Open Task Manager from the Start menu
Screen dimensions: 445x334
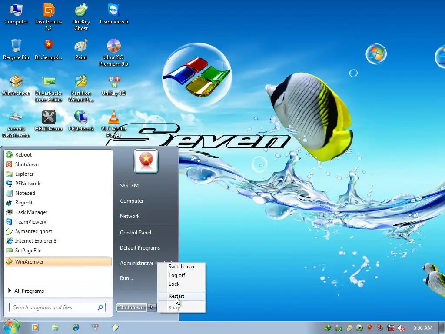58,212
